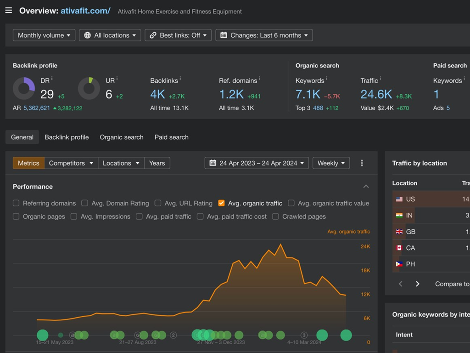Viewport: 470px width, 353px height.
Task: Open the Weekly interval dropdown
Action: point(331,163)
